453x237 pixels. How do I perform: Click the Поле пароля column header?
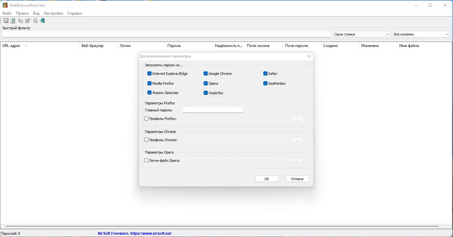pyautogui.click(x=302, y=46)
